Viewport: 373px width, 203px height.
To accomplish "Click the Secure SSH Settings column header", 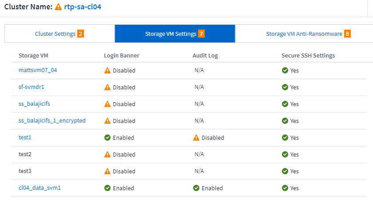I will click(308, 56).
